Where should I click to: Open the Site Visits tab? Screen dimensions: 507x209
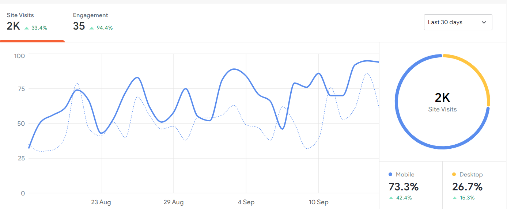pos(32,22)
